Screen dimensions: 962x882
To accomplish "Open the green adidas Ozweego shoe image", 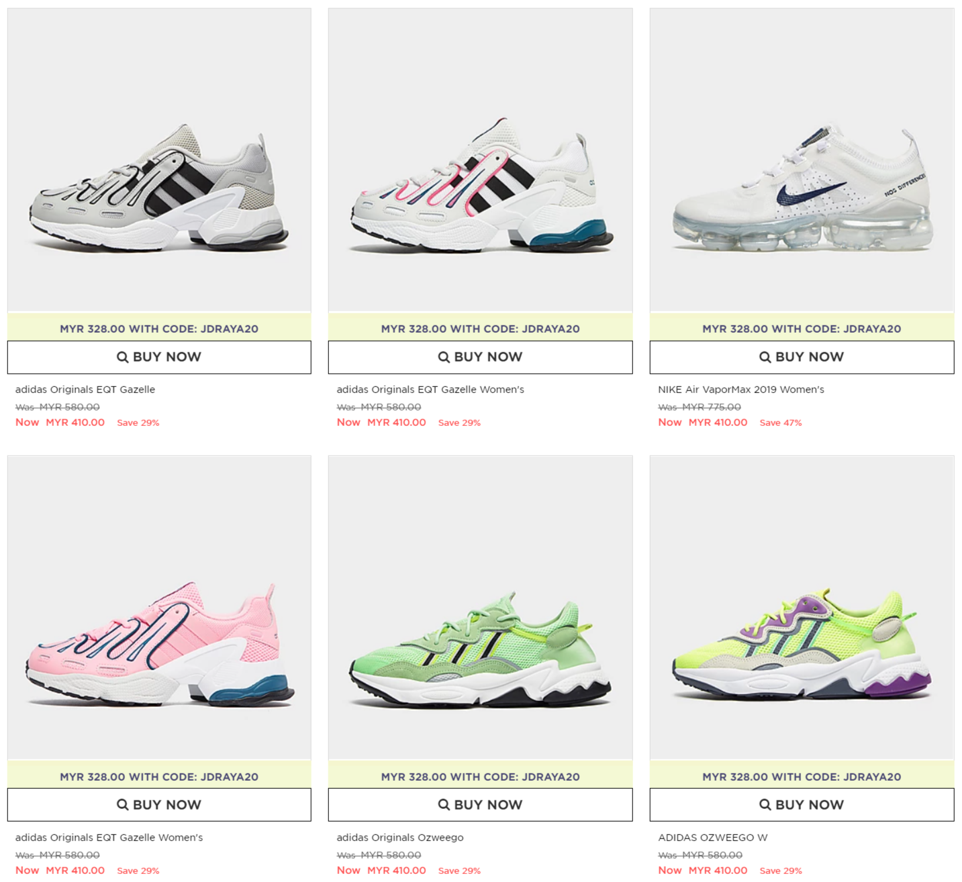I will click(480, 608).
